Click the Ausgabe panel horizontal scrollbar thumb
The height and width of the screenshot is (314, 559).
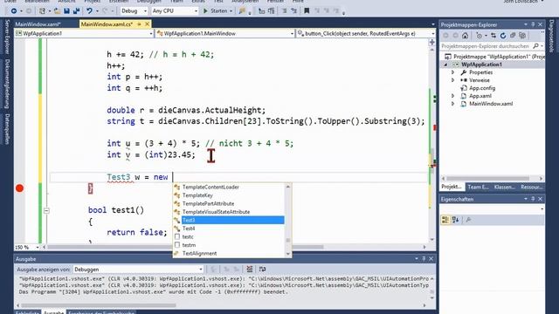pyautogui.click(x=98, y=305)
